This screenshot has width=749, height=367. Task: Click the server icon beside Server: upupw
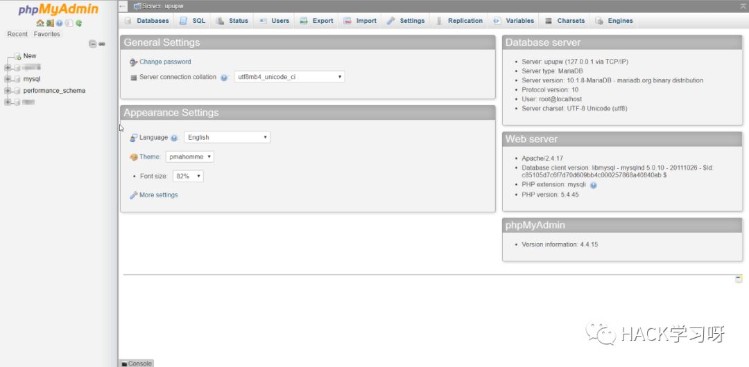click(137, 6)
